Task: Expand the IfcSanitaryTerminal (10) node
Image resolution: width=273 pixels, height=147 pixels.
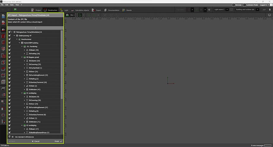Action: [25, 82]
